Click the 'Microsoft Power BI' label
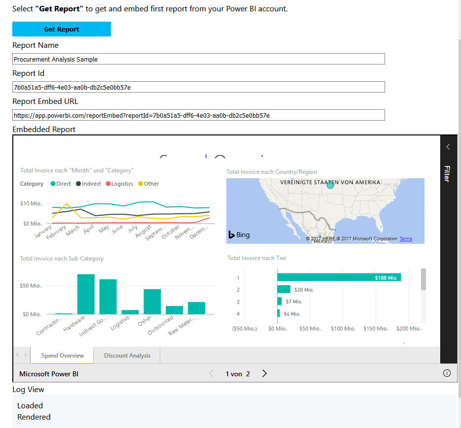This screenshot has height=428, width=461. click(x=49, y=374)
